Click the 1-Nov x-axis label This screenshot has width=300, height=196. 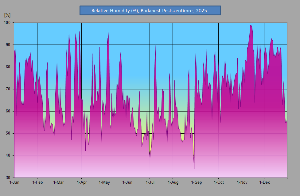242,182
